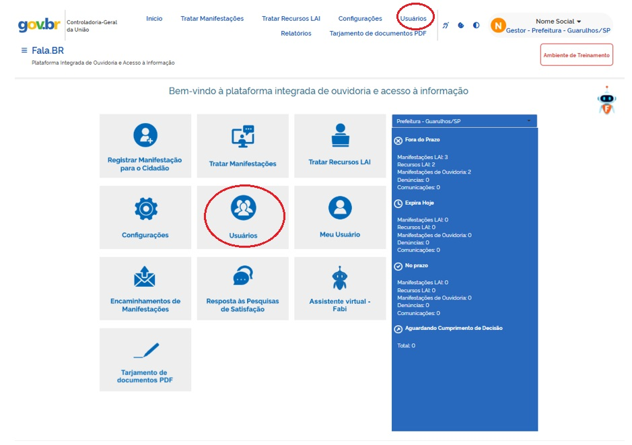Open the Encaminhamentos de Manifestações tile
This screenshot has width=632, height=445.
click(145, 288)
